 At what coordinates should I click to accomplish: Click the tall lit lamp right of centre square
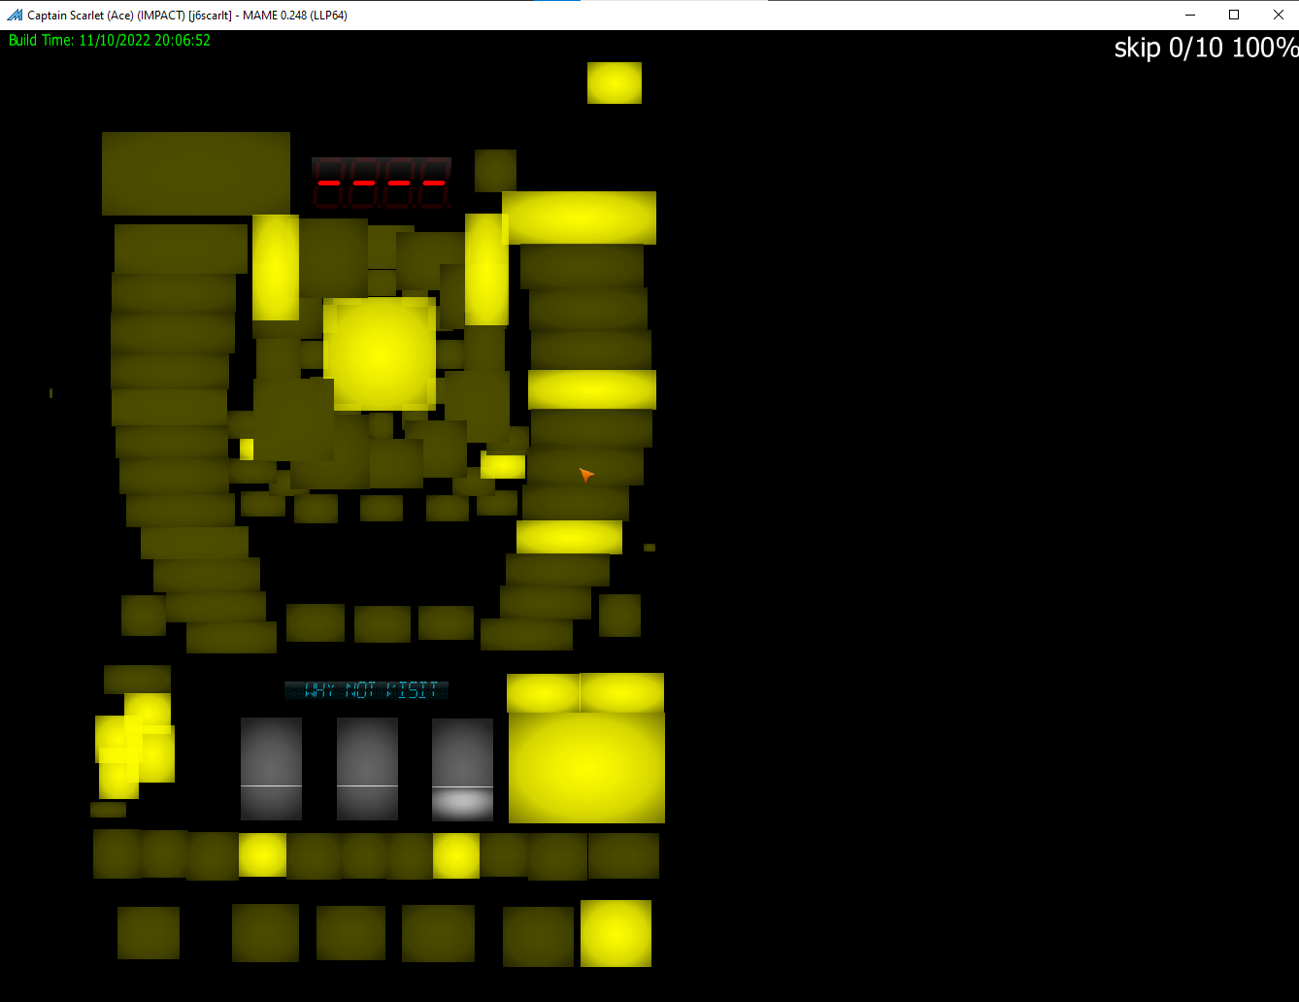(486, 269)
